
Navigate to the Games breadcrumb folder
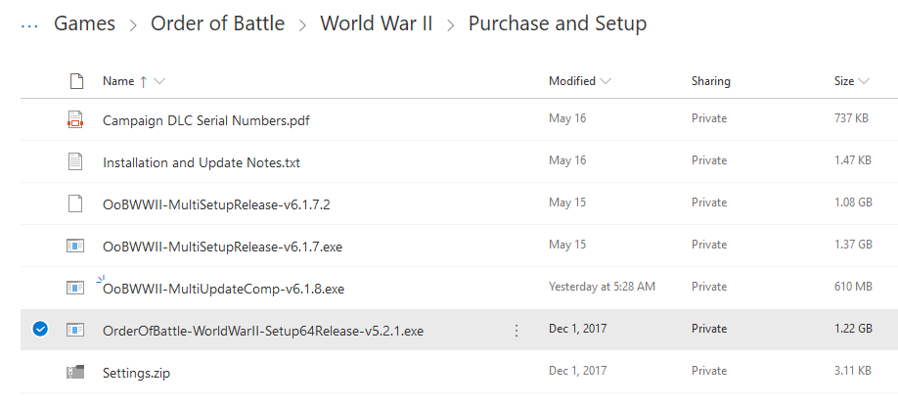click(x=84, y=23)
